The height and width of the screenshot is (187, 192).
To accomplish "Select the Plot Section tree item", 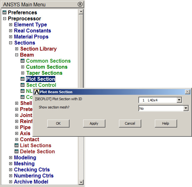I will pos(40,79).
